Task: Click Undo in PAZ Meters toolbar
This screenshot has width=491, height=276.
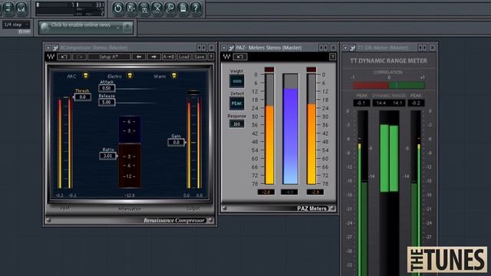Action: tap(240, 57)
